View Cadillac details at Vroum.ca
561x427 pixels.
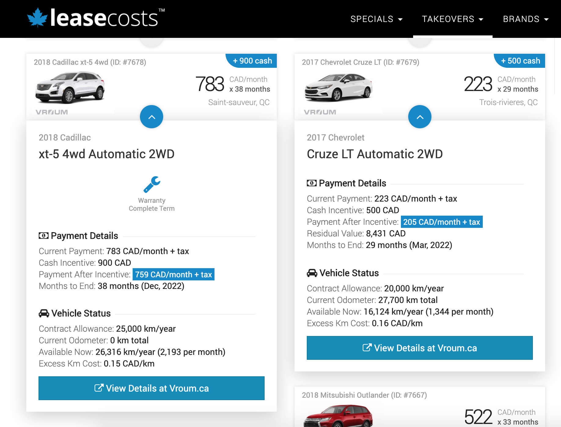pos(152,388)
